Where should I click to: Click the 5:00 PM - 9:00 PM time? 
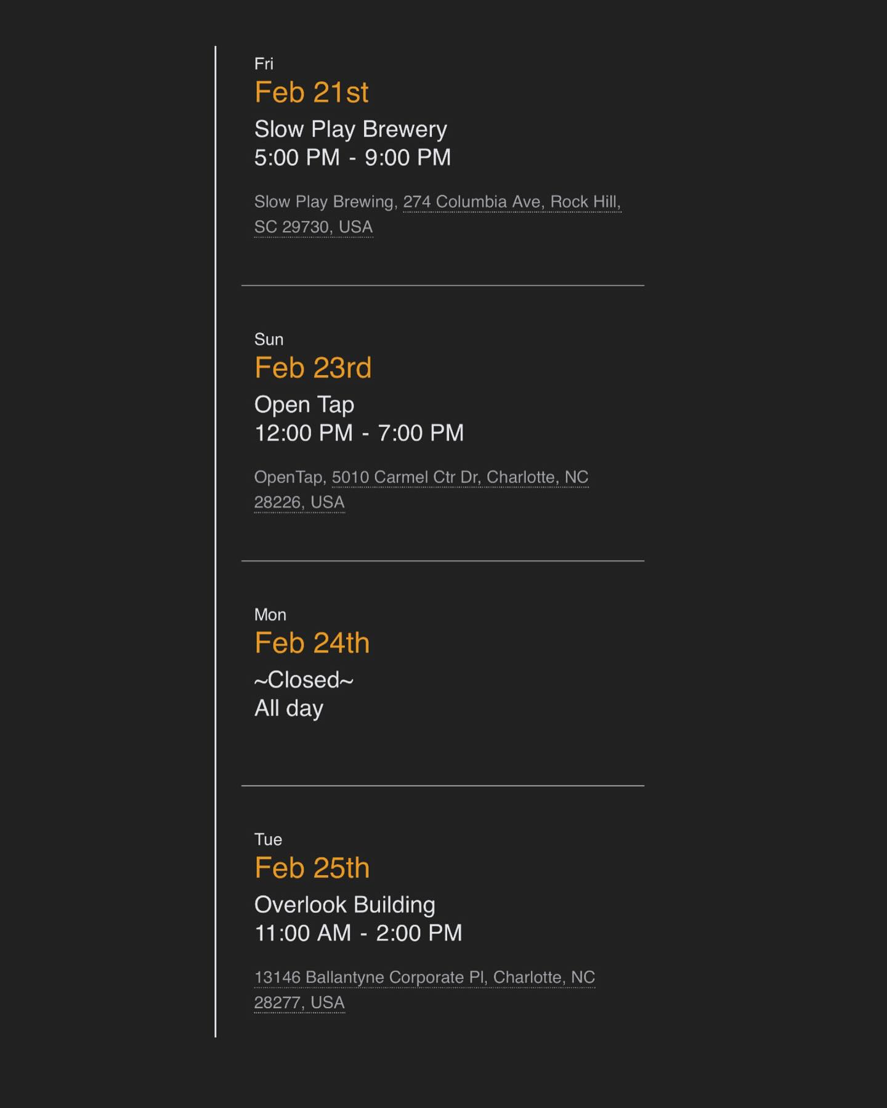352,158
